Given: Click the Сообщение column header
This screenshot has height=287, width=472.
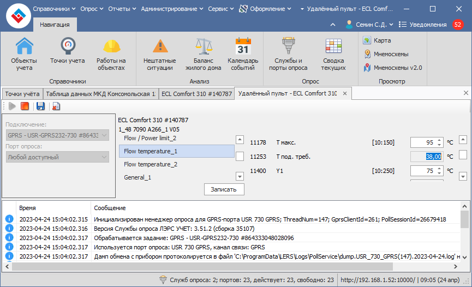Looking at the screenshot, I should coord(276,208).
